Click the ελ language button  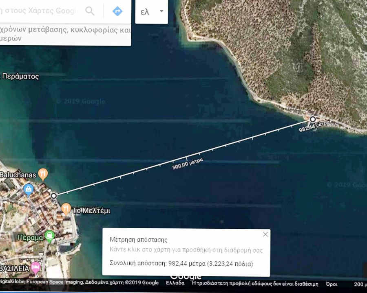pos(145,11)
